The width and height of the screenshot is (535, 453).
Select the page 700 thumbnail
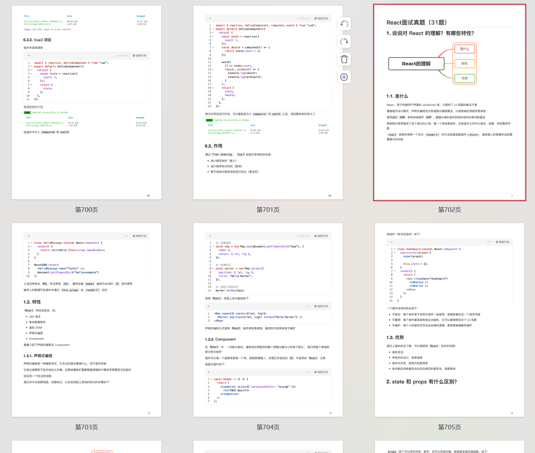(87, 102)
